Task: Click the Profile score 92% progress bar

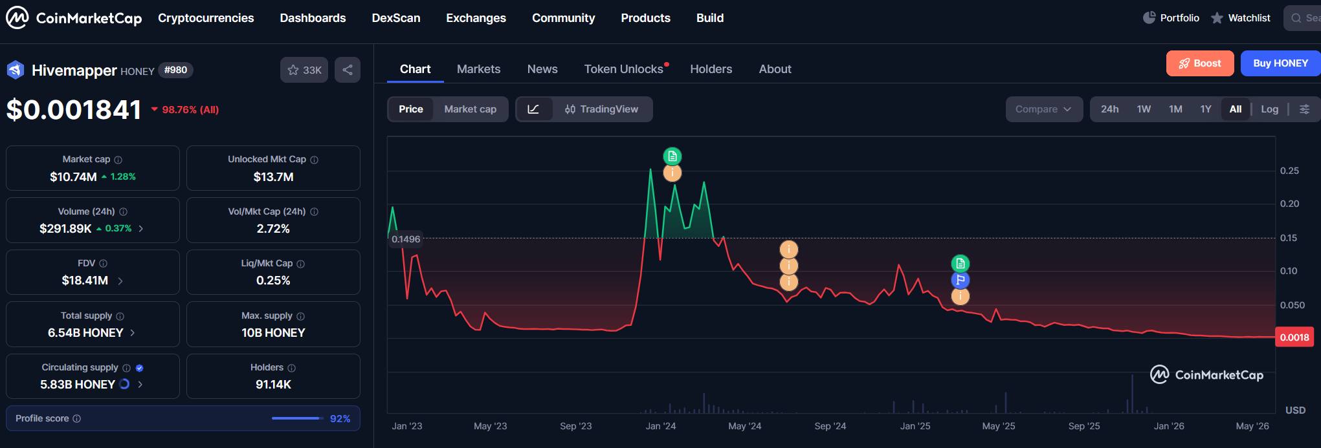Action: point(298,418)
